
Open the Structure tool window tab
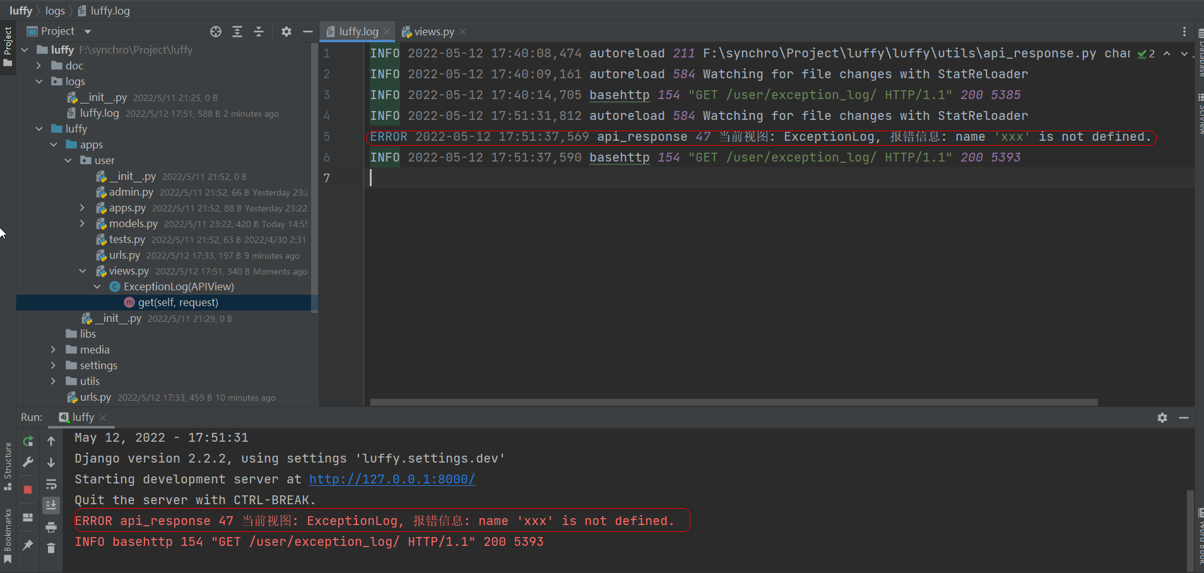(8, 466)
